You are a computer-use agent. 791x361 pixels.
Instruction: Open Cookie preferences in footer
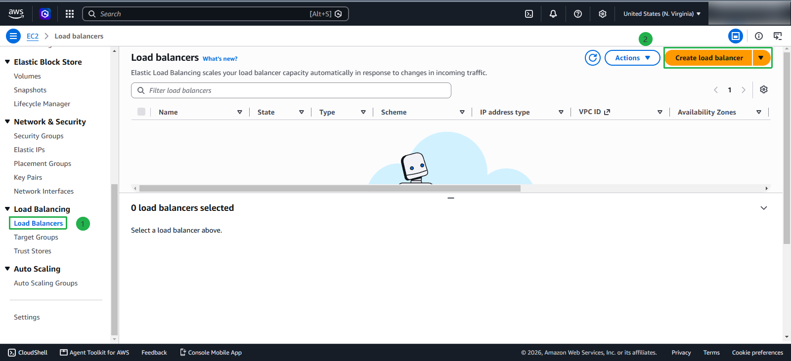point(757,353)
